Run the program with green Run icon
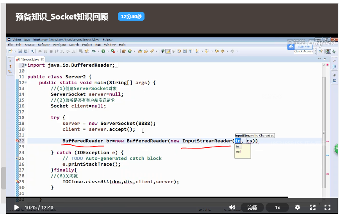The width and height of the screenshot is (339, 214). click(103, 51)
